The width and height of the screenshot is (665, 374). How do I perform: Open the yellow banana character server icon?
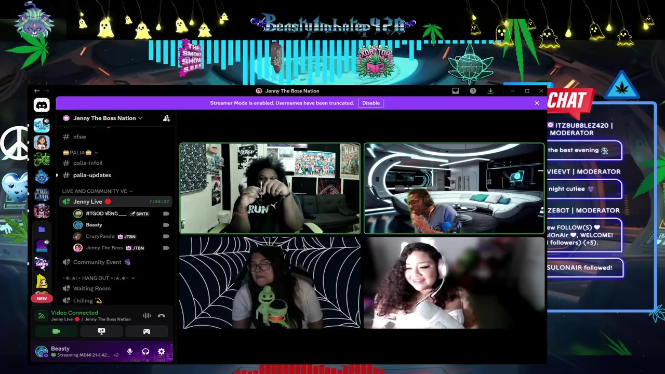tap(42, 281)
